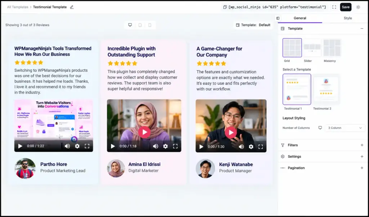The height and width of the screenshot is (217, 369).
Task: Mute Amina El Idrissi's video
Action: pyautogui.click(x=156, y=146)
